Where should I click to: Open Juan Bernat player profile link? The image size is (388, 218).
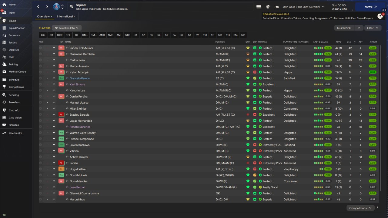(x=77, y=187)
